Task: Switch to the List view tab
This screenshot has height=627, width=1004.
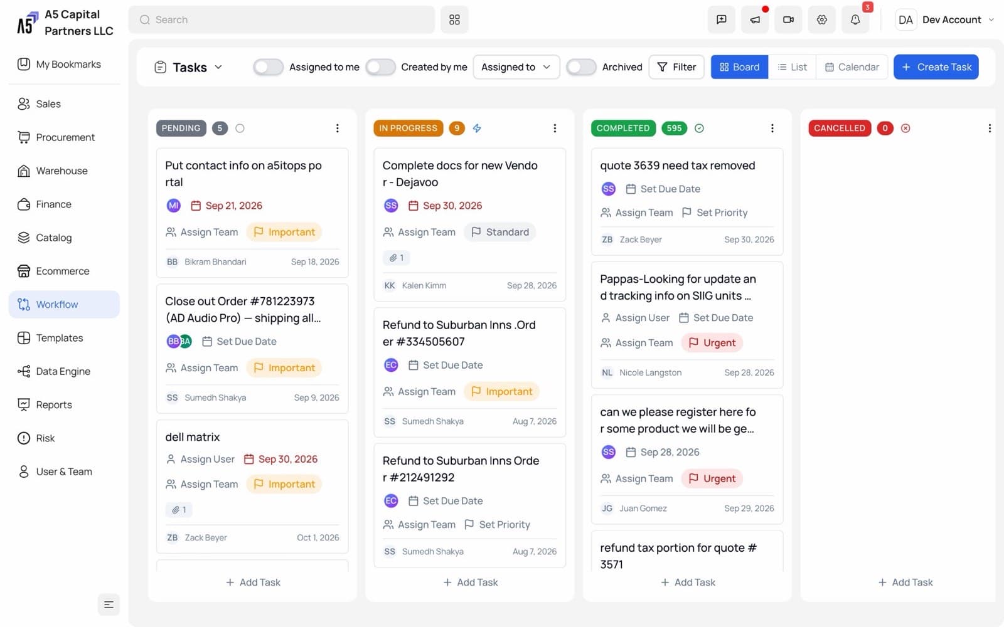Action: coord(792,67)
